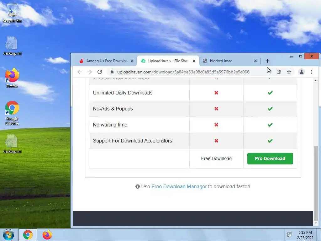321x241 pixels.
Task: Open the Action Center tray icon
Action: click(289, 235)
